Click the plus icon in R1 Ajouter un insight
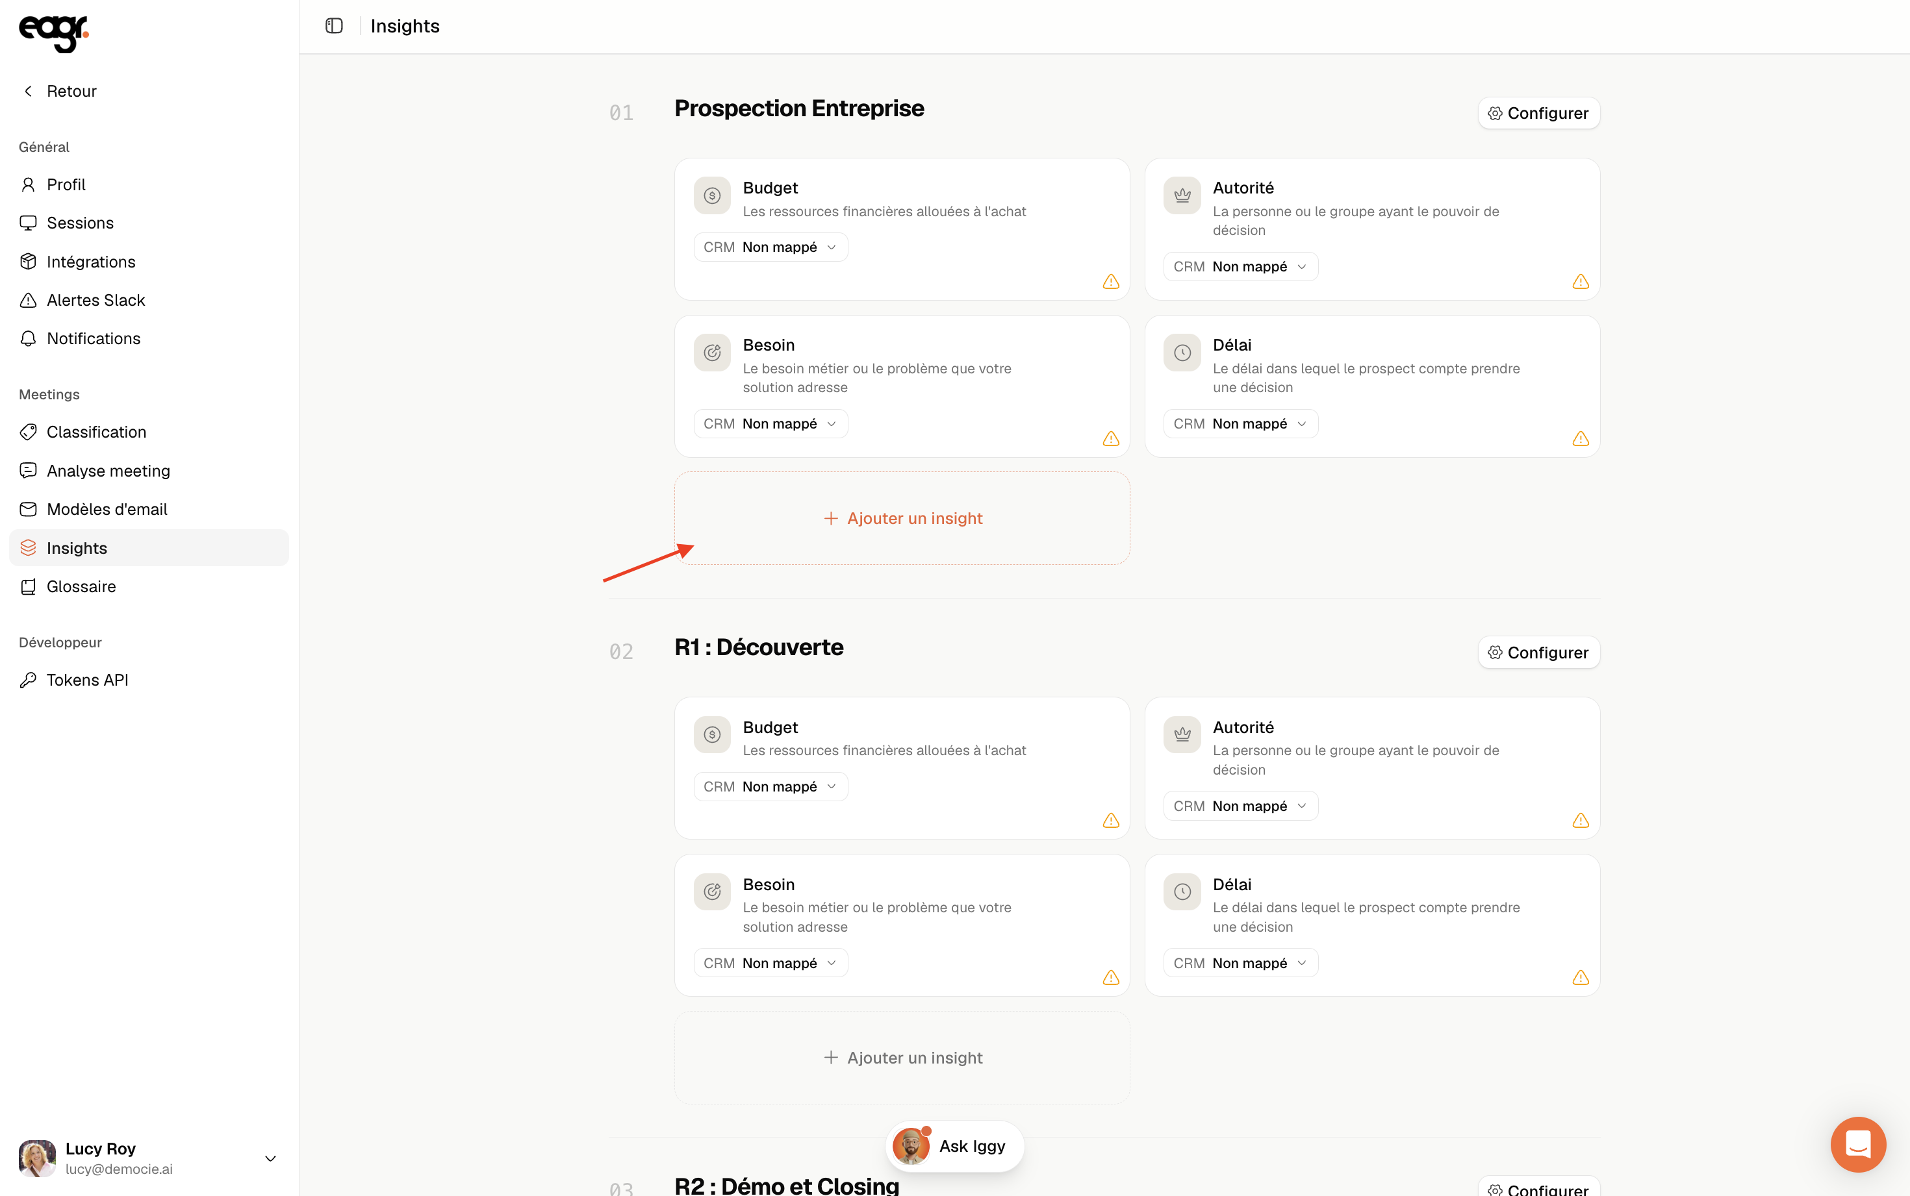Viewport: 1910px width, 1196px height. pyautogui.click(x=831, y=1058)
